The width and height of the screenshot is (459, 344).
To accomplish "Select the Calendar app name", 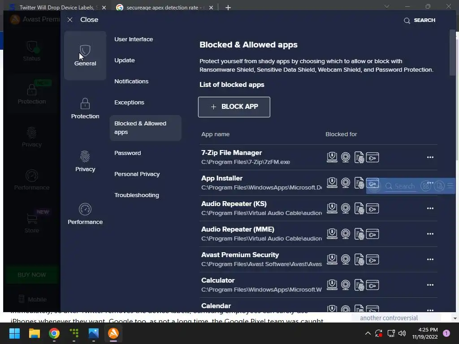I will [216, 305].
